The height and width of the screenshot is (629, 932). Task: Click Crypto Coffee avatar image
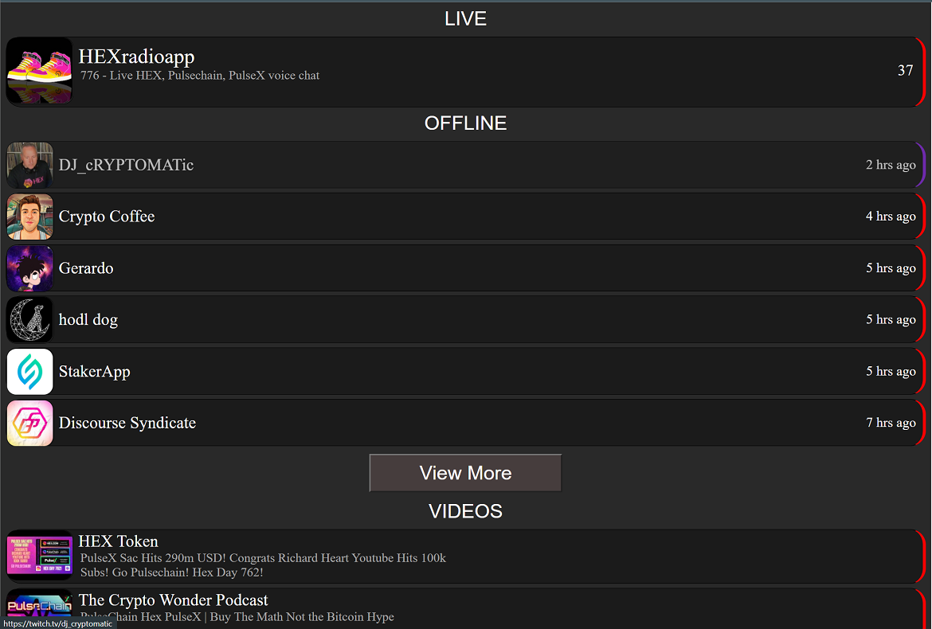pos(29,217)
